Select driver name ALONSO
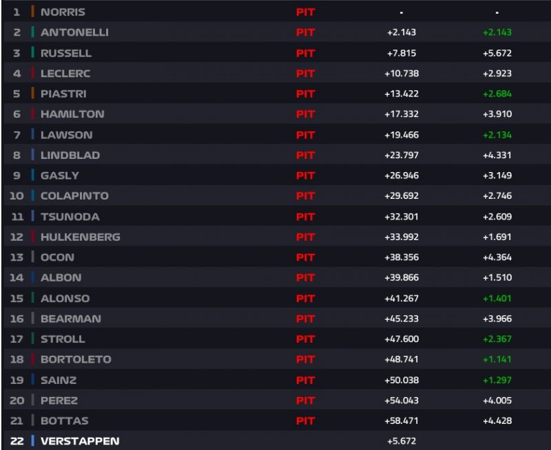Viewport: 551px width, 450px height. tap(65, 299)
